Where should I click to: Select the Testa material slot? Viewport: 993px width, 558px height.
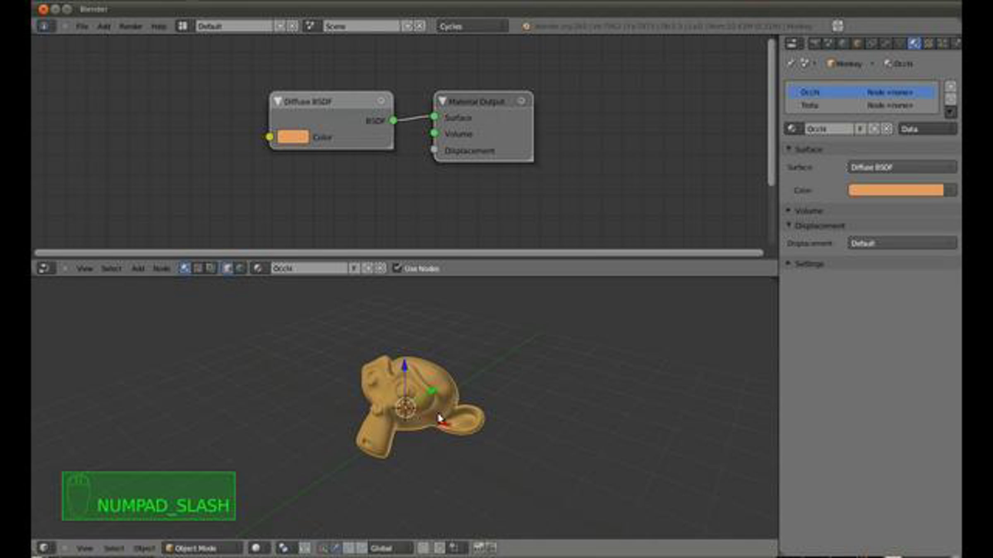point(810,105)
